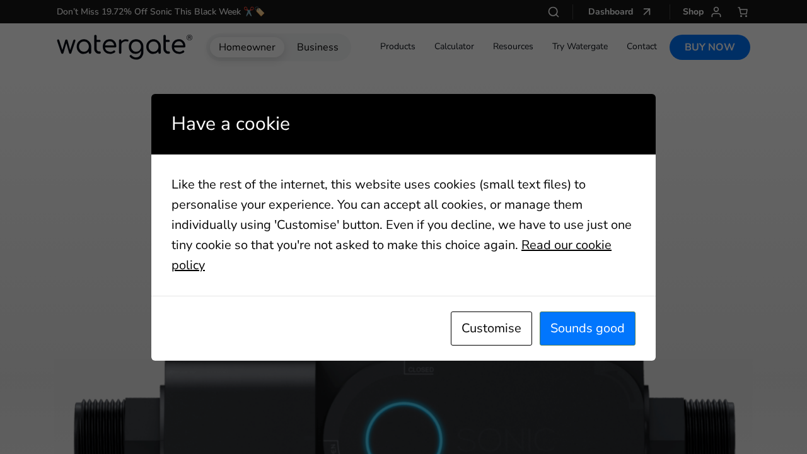This screenshot has width=807, height=454.
Task: Open cookie Customise settings
Action: pos(491,328)
